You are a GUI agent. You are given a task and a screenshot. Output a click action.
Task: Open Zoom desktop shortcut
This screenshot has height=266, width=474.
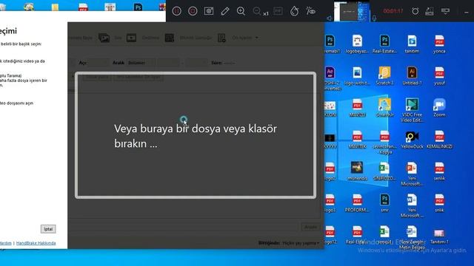pos(439,108)
